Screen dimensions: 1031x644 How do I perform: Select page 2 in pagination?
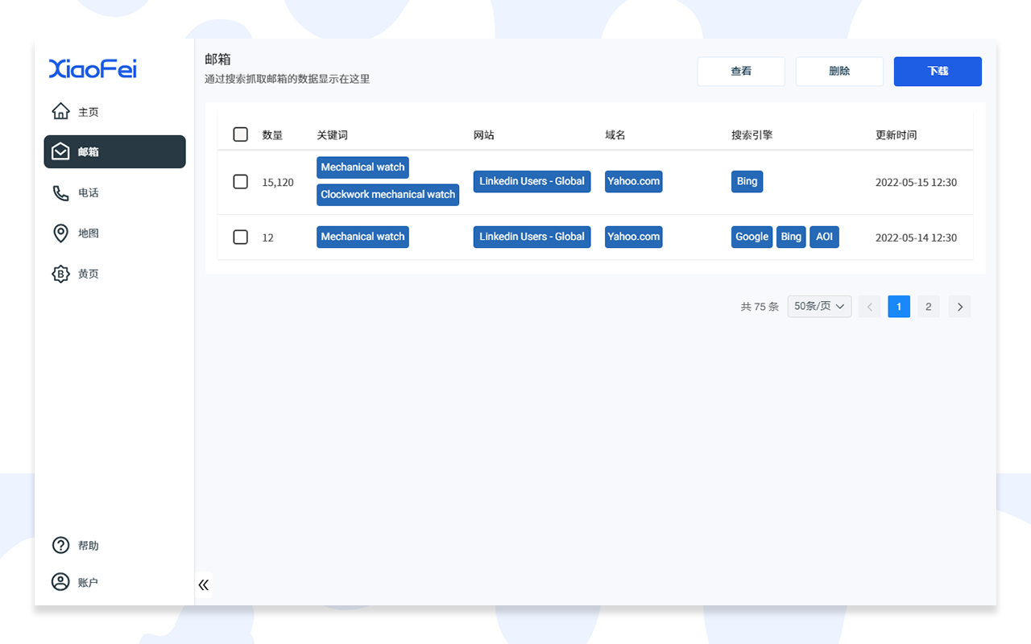pyautogui.click(x=929, y=307)
